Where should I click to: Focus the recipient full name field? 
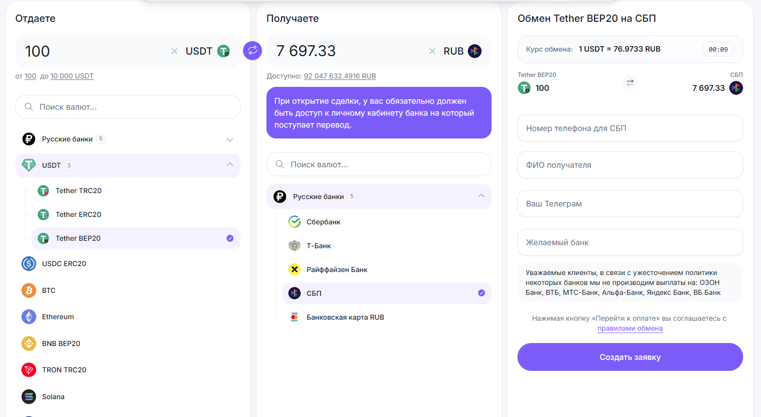630,165
